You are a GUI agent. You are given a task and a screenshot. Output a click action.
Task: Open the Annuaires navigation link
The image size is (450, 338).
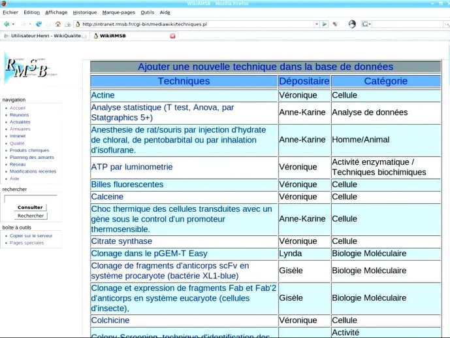pyautogui.click(x=20, y=129)
